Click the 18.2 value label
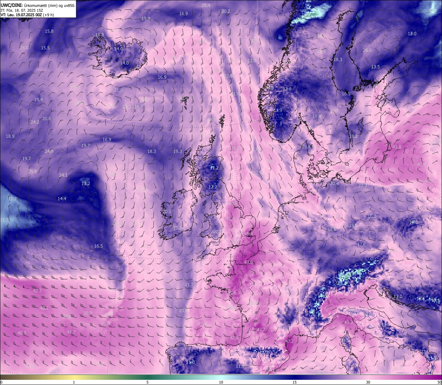 (353, 136)
